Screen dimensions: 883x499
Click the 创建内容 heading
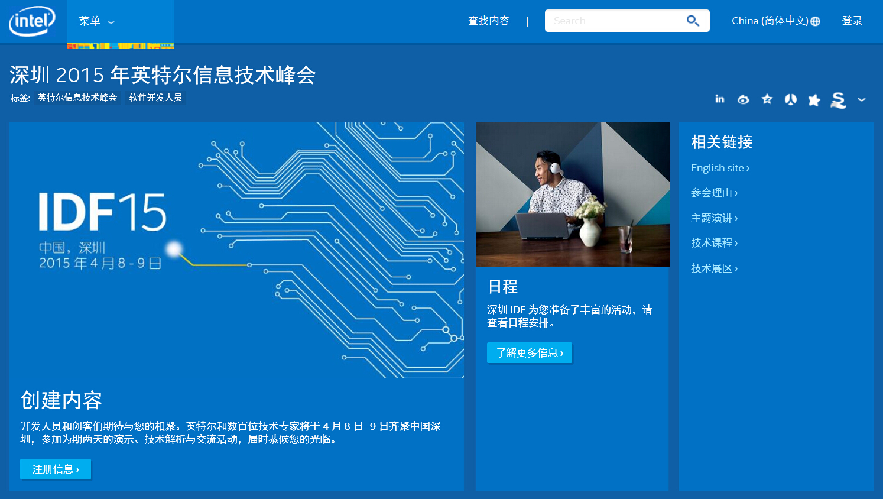61,400
